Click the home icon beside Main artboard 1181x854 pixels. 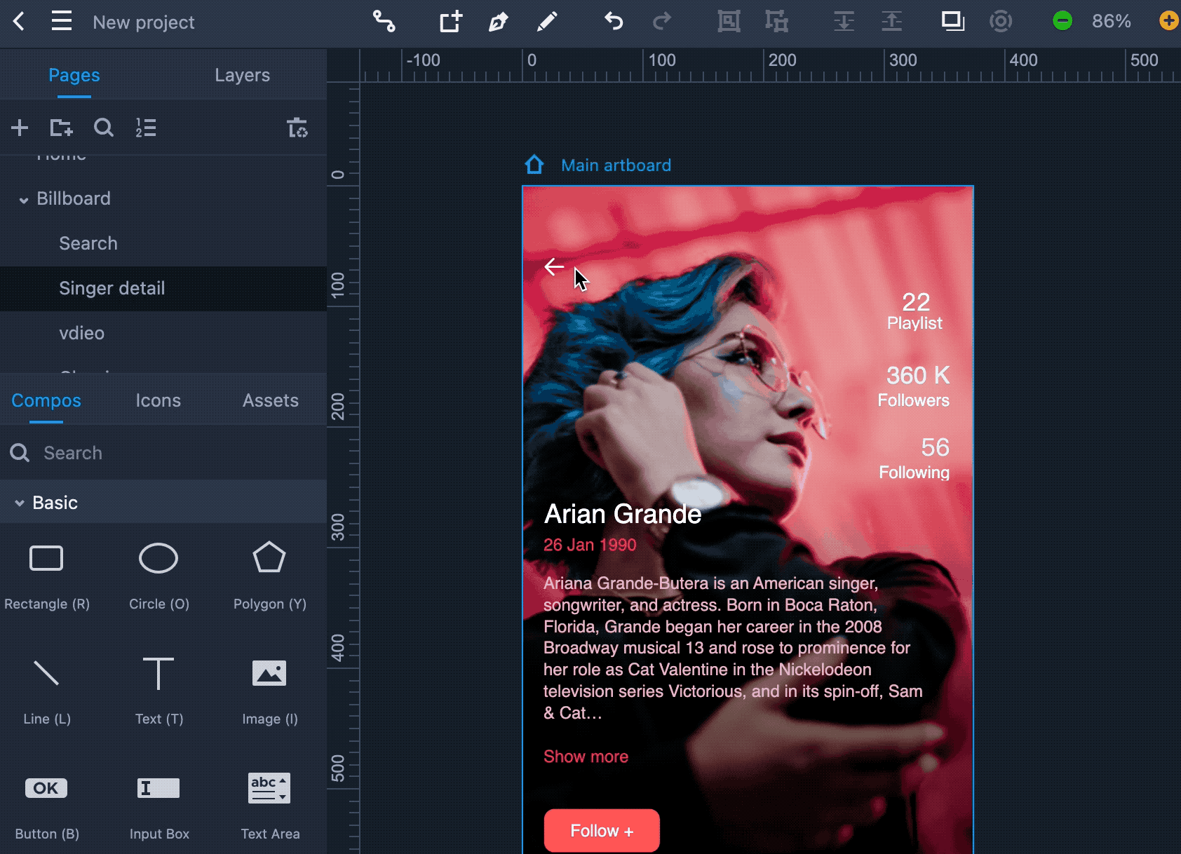[x=534, y=165]
